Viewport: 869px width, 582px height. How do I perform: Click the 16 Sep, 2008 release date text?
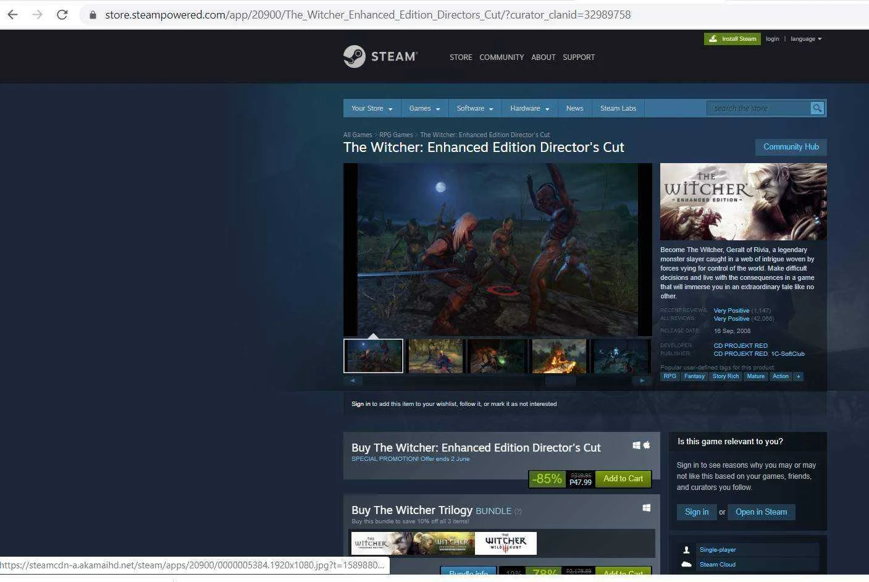click(x=732, y=331)
